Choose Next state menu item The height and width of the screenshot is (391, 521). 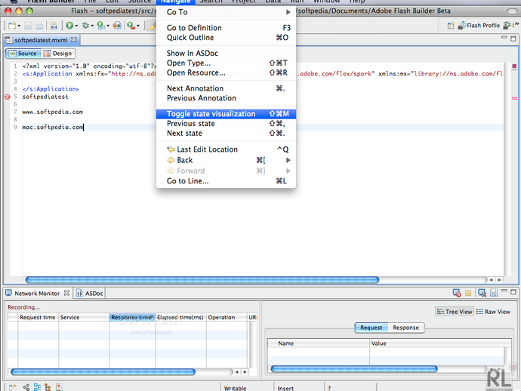[226, 133]
